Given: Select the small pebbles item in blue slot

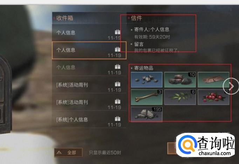Looking at the screenshot, I should pos(146,80).
